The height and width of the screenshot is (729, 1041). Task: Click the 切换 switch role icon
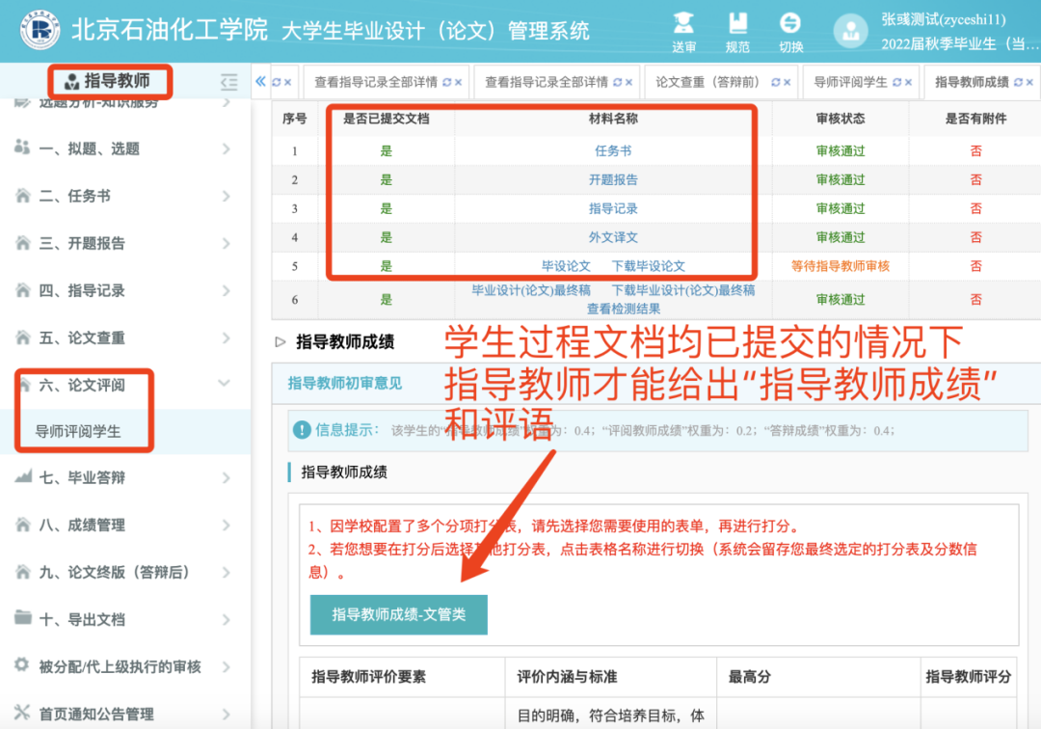[790, 22]
